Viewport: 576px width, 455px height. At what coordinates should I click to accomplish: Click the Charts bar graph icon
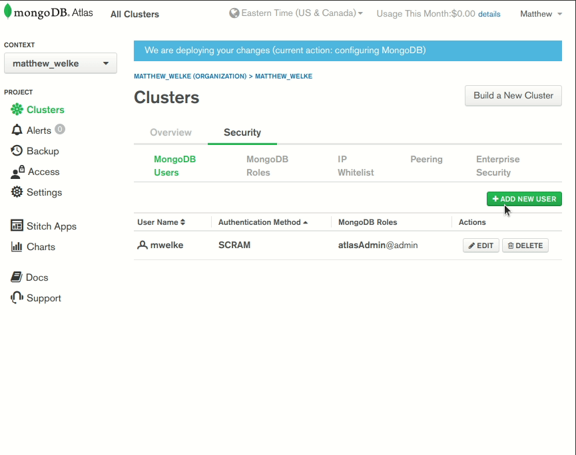click(x=17, y=246)
